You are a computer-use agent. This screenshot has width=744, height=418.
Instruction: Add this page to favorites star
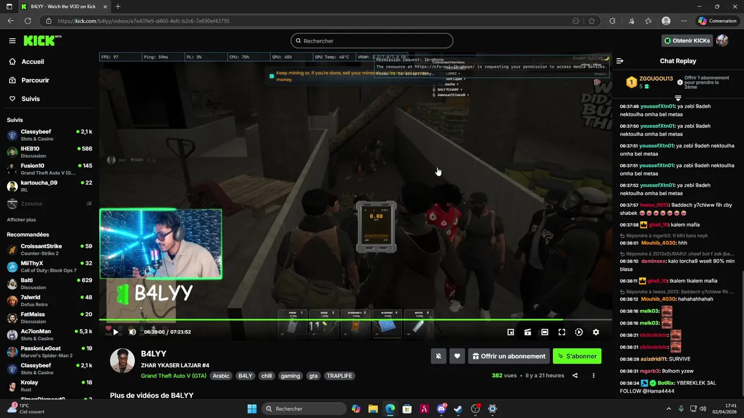[x=592, y=21]
